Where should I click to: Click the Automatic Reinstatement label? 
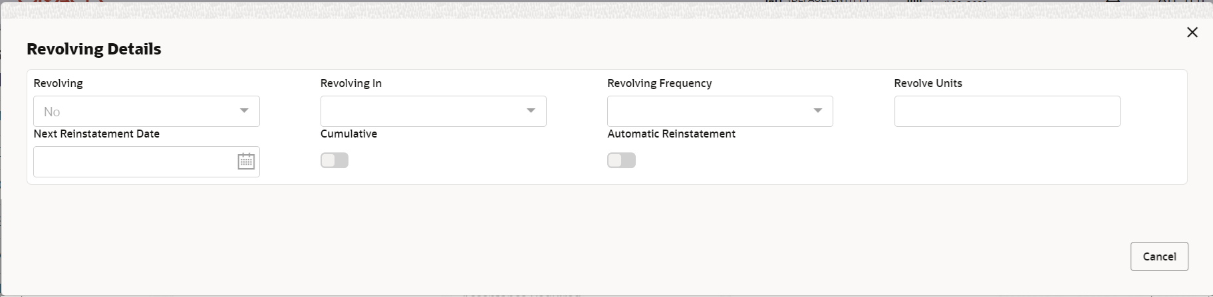[671, 134]
